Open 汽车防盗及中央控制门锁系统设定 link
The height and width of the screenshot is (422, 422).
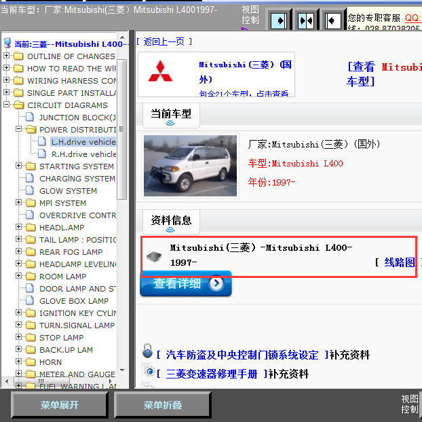coord(242,355)
